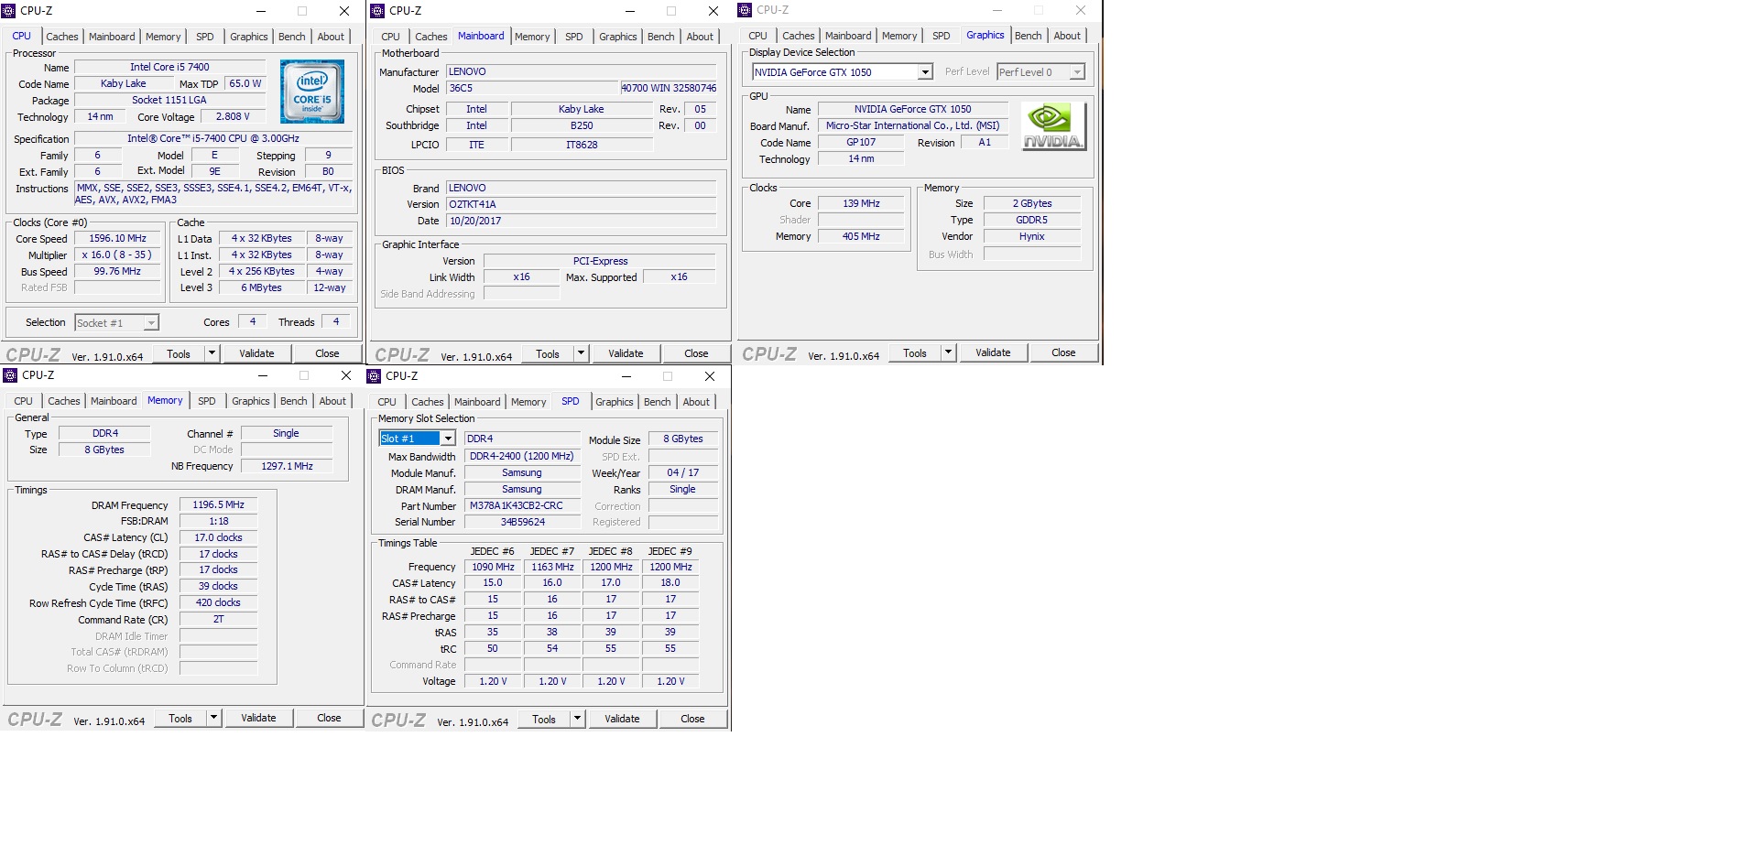Viewport: 1753px width, 856px height.
Task: Click the Intel Core i5 logo
Action: click(x=312, y=92)
